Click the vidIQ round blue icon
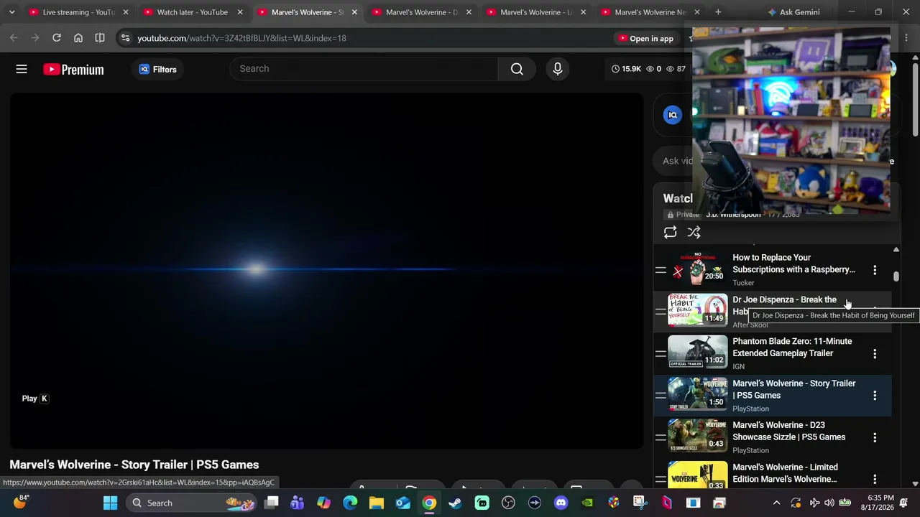 point(673,115)
